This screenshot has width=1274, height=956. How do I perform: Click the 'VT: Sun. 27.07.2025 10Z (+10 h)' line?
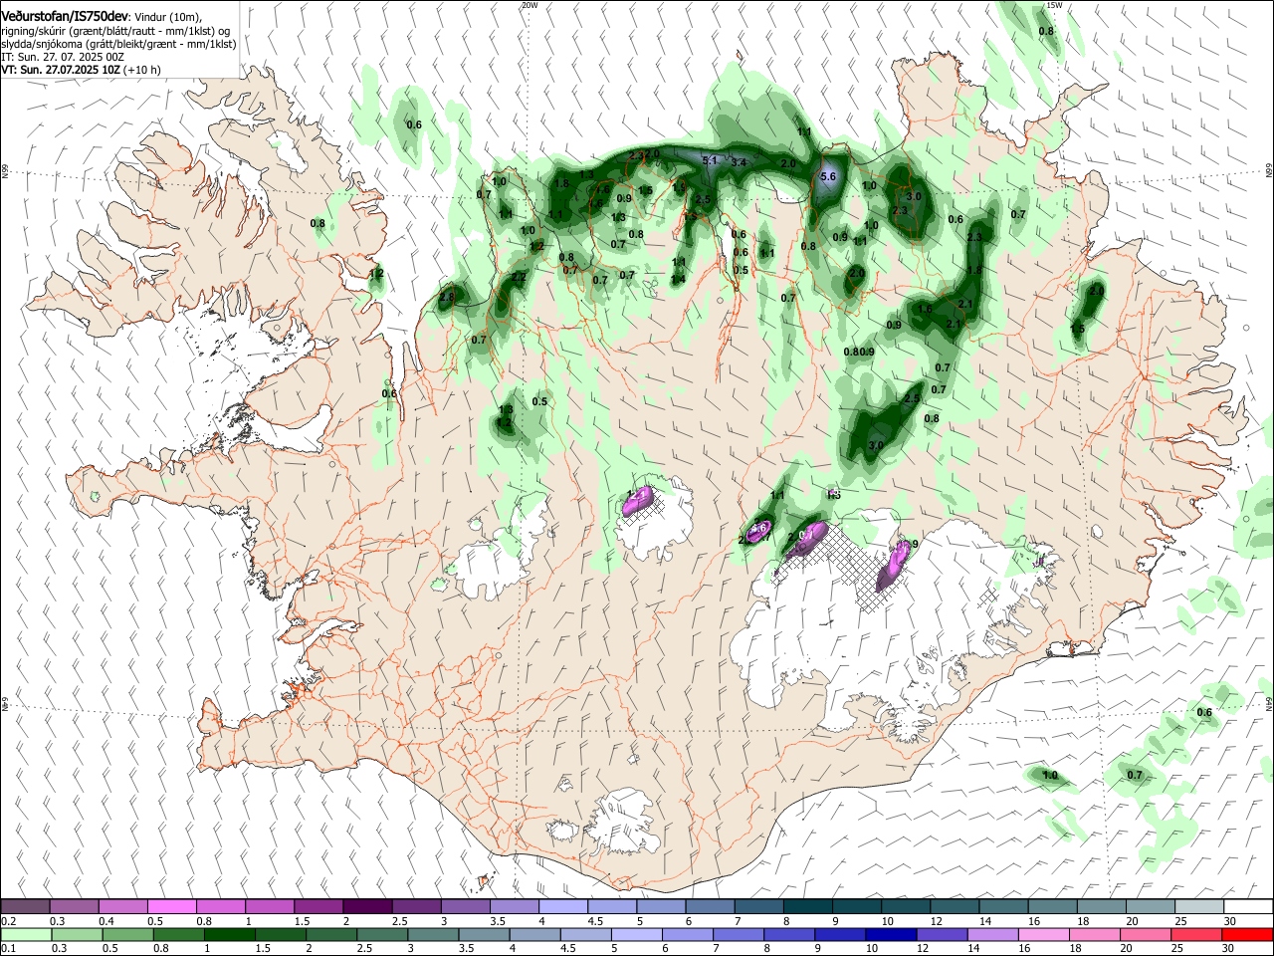click(81, 71)
